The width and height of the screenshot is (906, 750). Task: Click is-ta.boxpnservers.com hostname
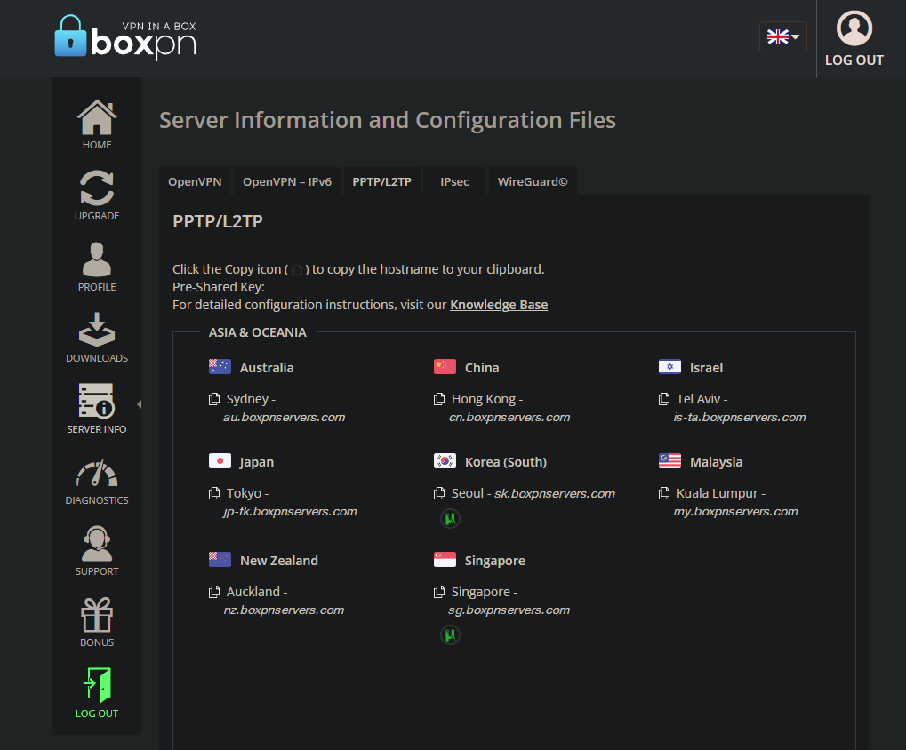tap(740, 417)
